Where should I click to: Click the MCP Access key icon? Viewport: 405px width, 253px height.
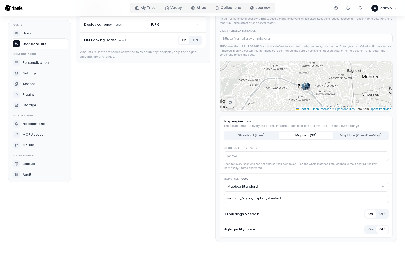[x=16, y=134]
